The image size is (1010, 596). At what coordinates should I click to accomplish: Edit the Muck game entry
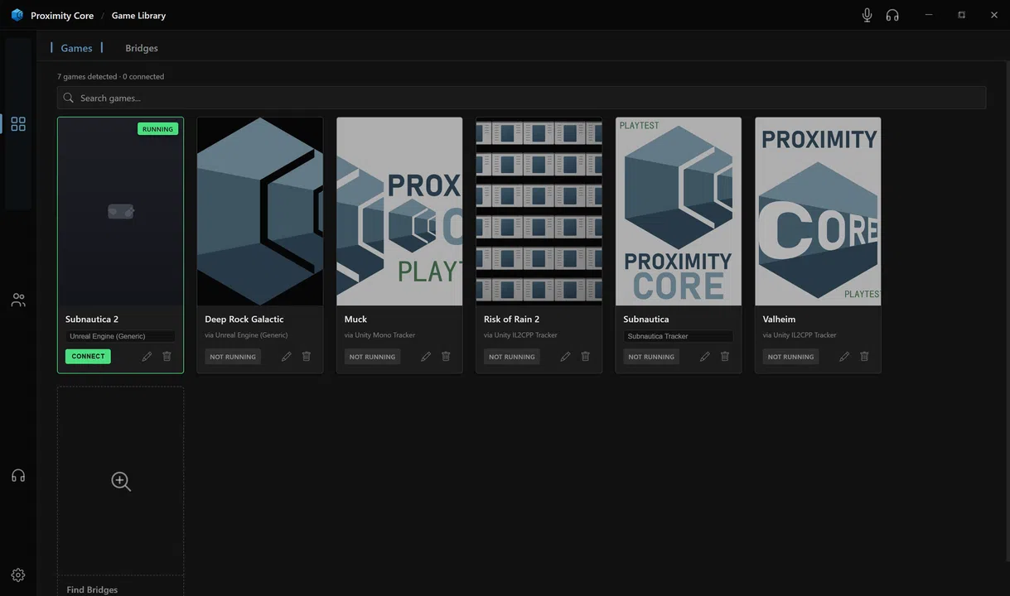click(425, 357)
